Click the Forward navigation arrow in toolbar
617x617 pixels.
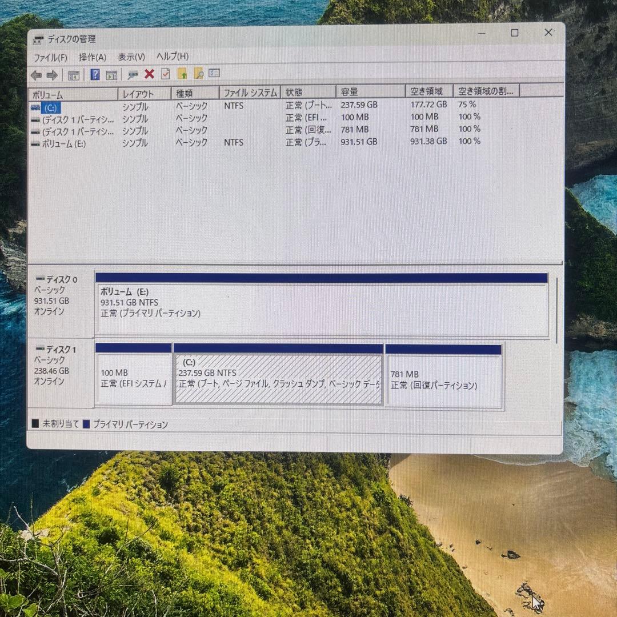click(x=53, y=74)
